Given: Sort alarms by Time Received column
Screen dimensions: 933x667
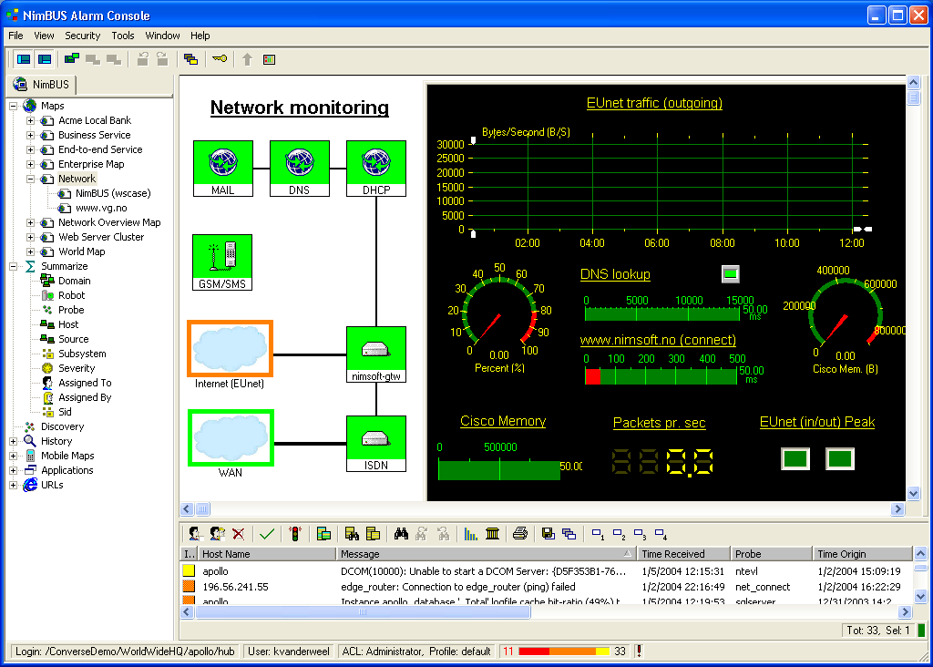Looking at the screenshot, I should coord(683,554).
